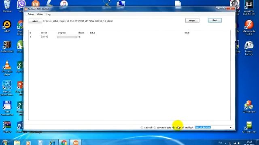
Task: Click the 'elapse' column header
Action: pyautogui.click(x=81, y=33)
